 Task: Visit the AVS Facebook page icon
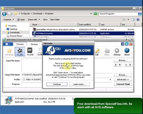(x=123, y=44)
